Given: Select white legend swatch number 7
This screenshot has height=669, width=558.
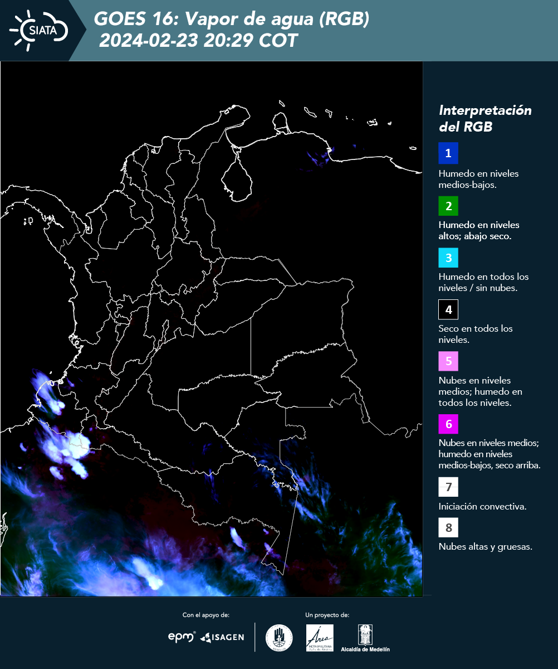Looking at the screenshot, I should pos(448,487).
